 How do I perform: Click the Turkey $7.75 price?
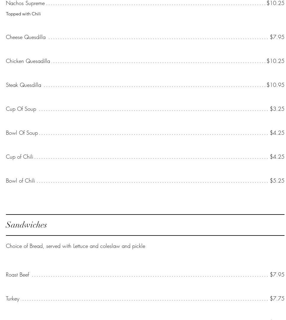277,299
